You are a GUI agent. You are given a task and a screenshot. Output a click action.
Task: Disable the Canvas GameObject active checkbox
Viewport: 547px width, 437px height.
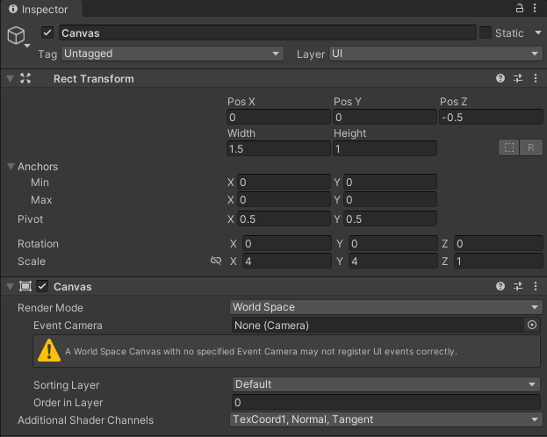click(47, 32)
